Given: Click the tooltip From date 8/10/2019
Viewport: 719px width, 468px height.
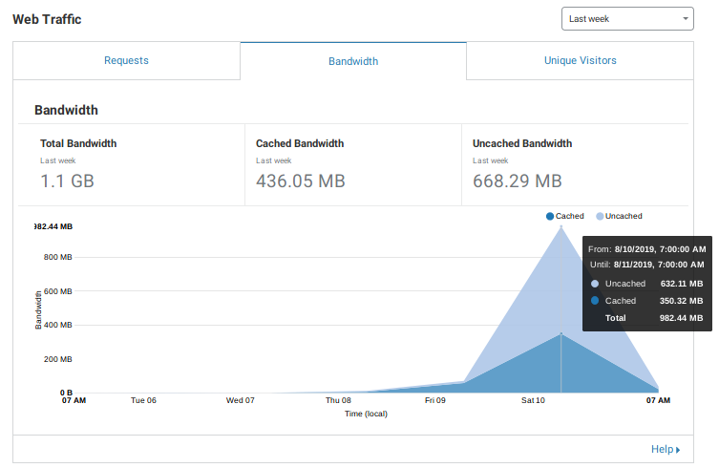Looking at the screenshot, I should tap(647, 249).
